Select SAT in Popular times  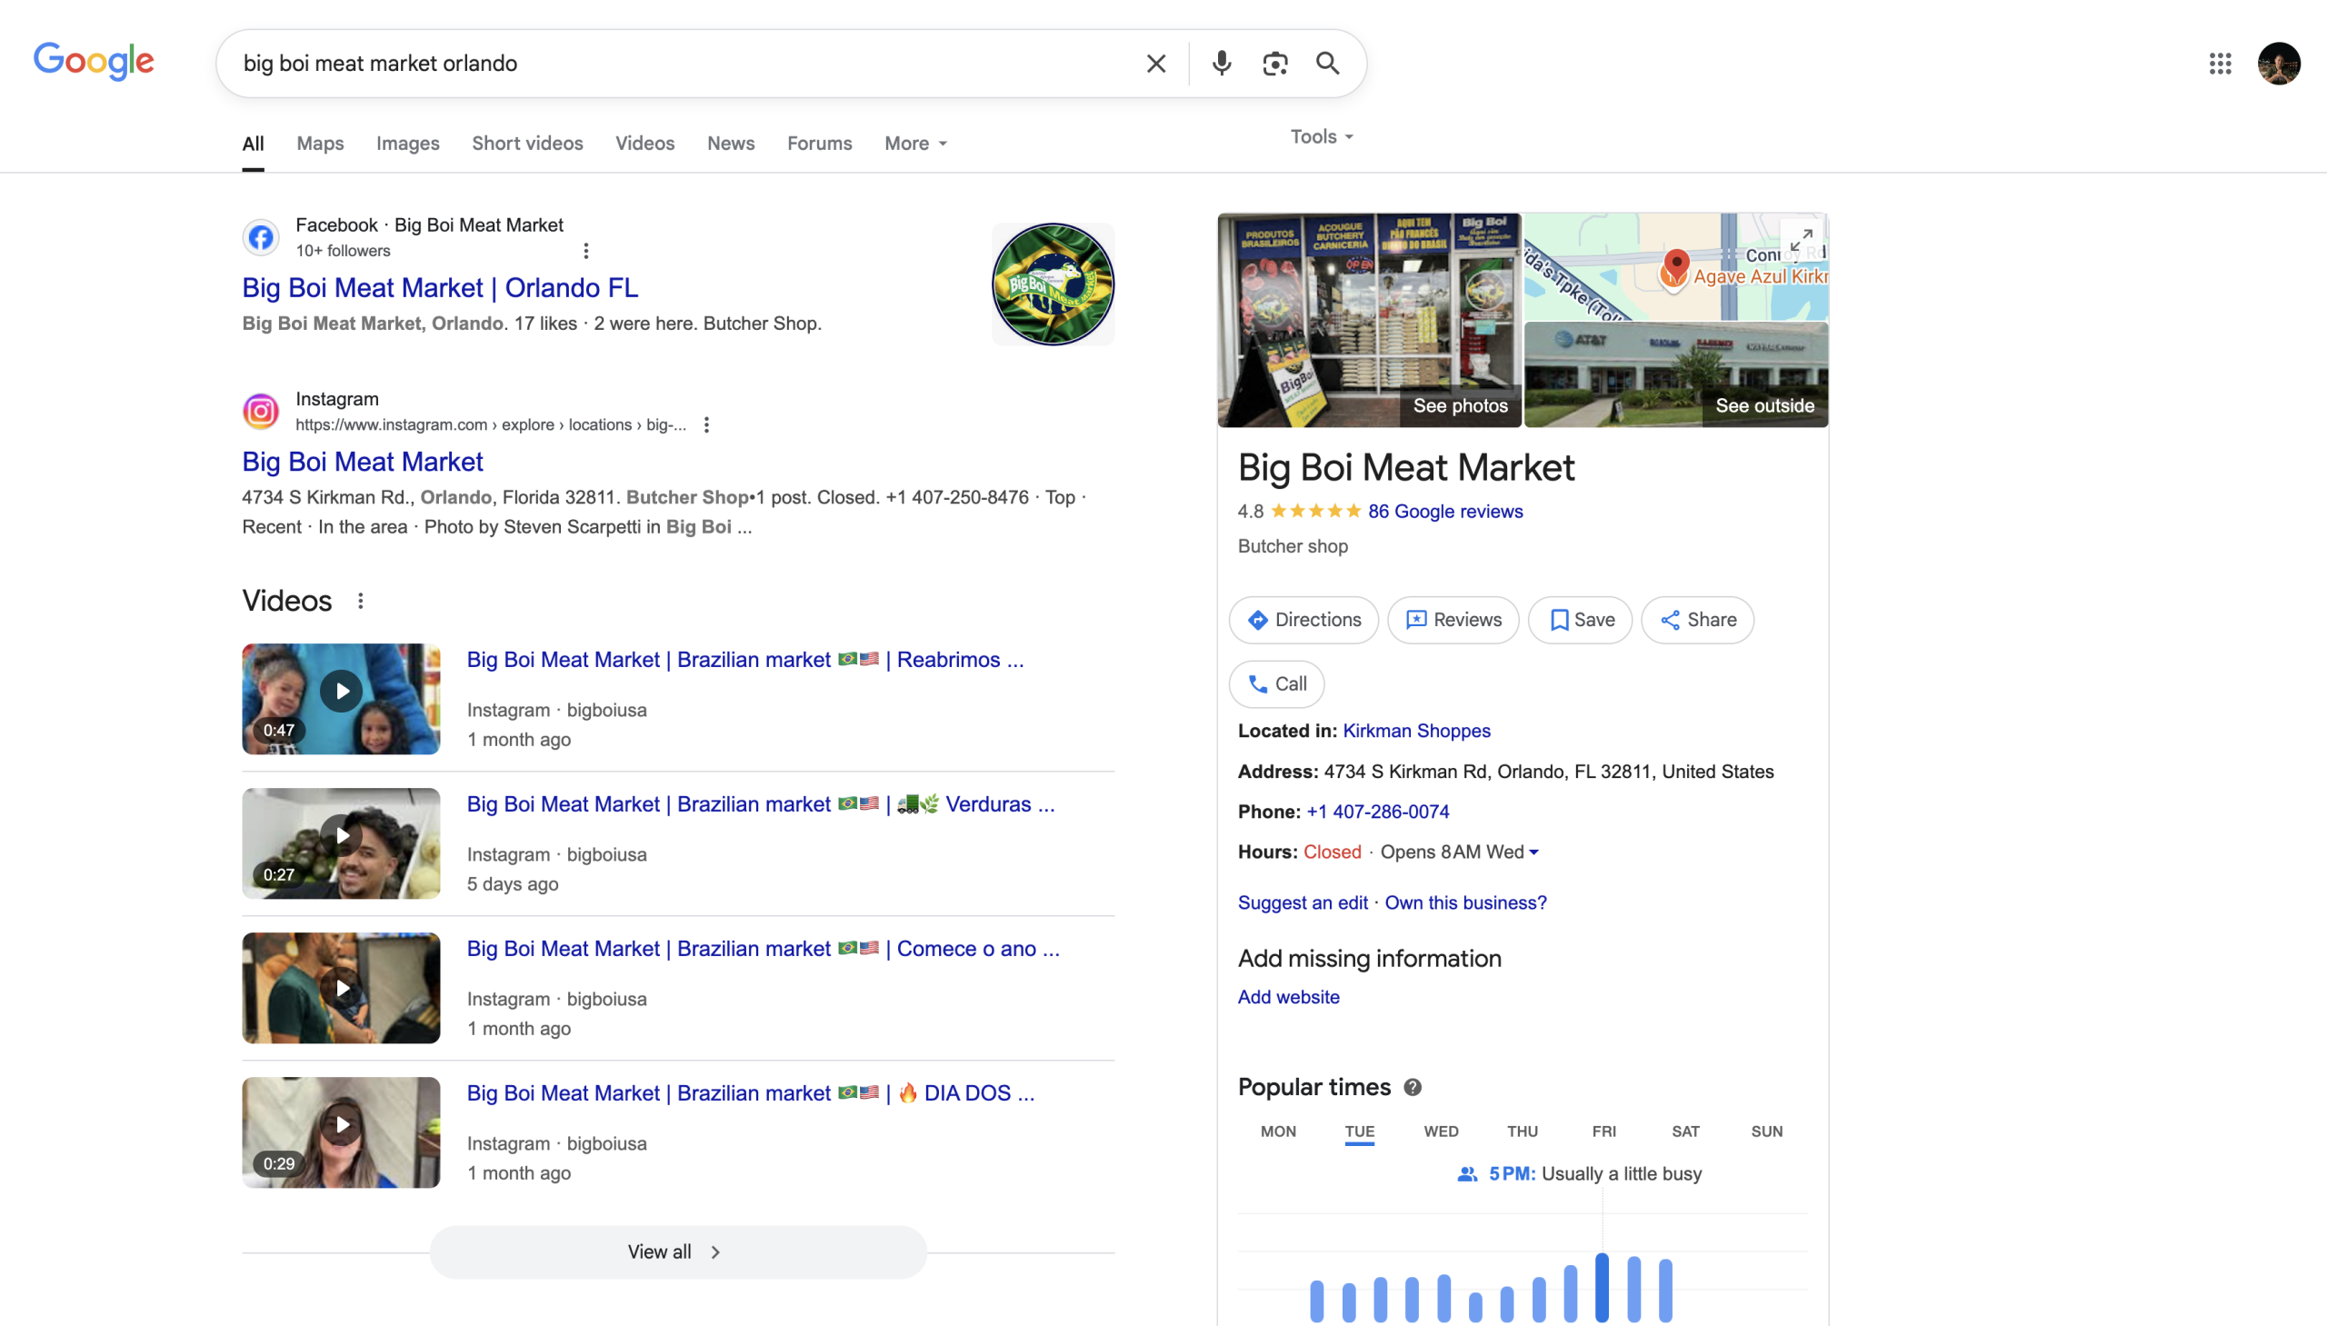click(1685, 1132)
